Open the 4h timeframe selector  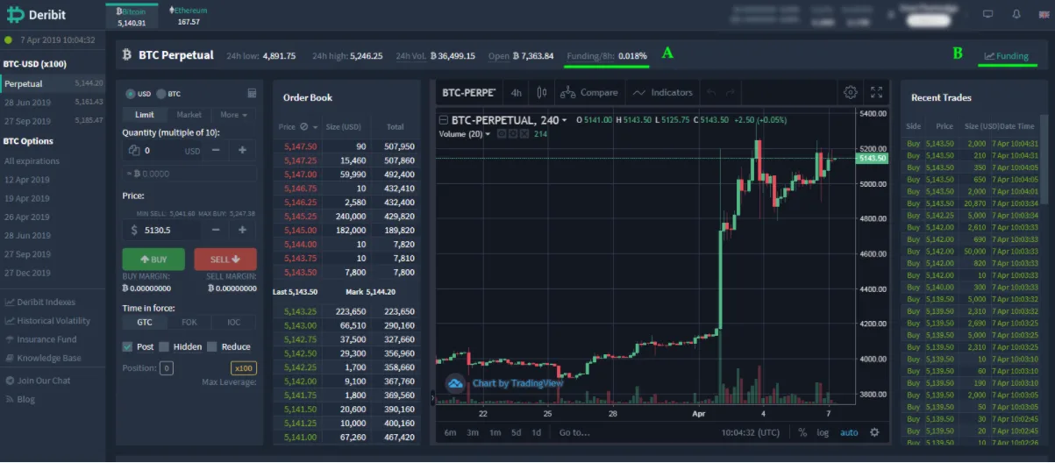click(517, 92)
